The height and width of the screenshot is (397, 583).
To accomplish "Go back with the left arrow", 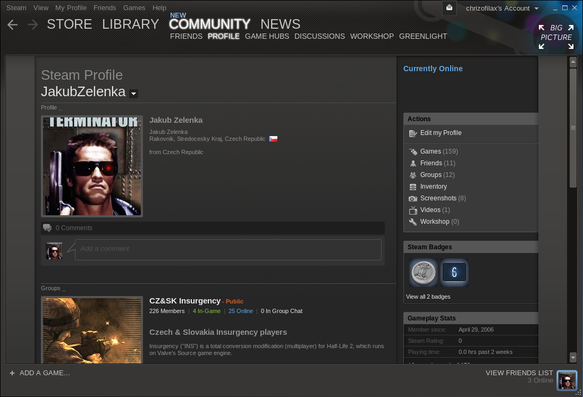I will point(13,24).
